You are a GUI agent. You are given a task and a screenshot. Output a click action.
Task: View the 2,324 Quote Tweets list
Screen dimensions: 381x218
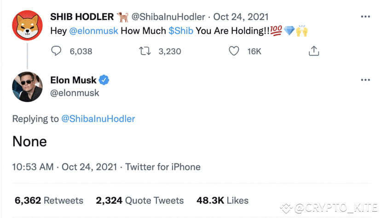pos(139,201)
